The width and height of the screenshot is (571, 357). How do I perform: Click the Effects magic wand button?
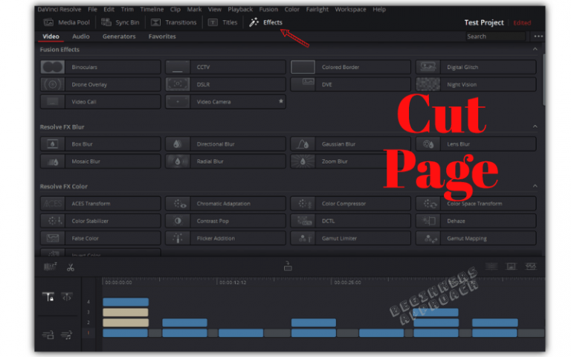coord(265,22)
